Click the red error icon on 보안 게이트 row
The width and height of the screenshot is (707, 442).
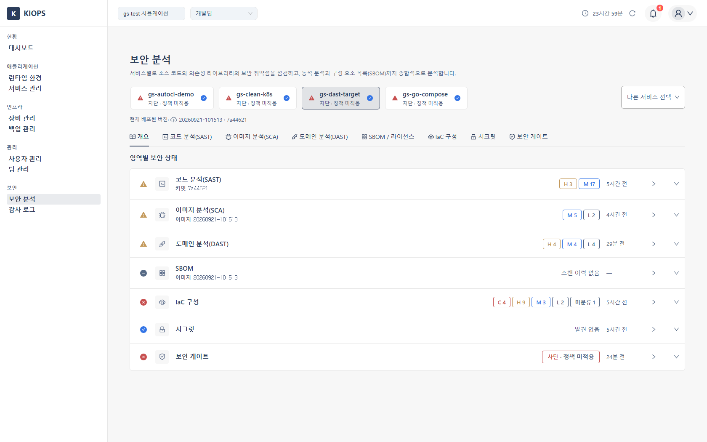(x=144, y=357)
